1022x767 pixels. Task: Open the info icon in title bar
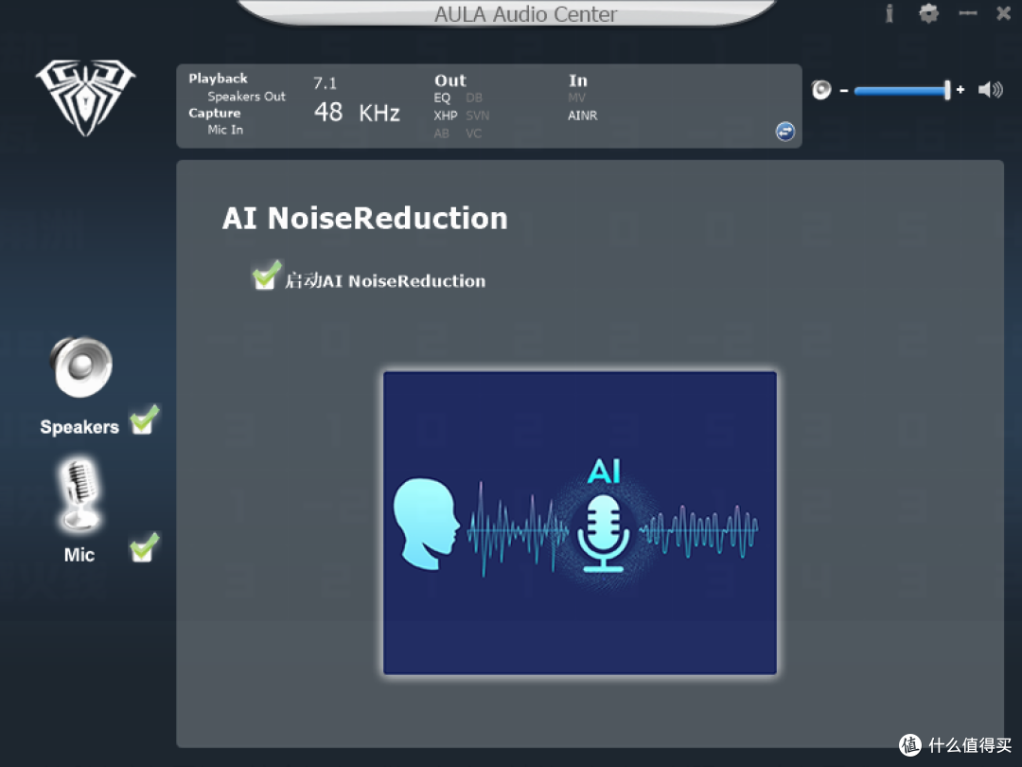coord(889,13)
